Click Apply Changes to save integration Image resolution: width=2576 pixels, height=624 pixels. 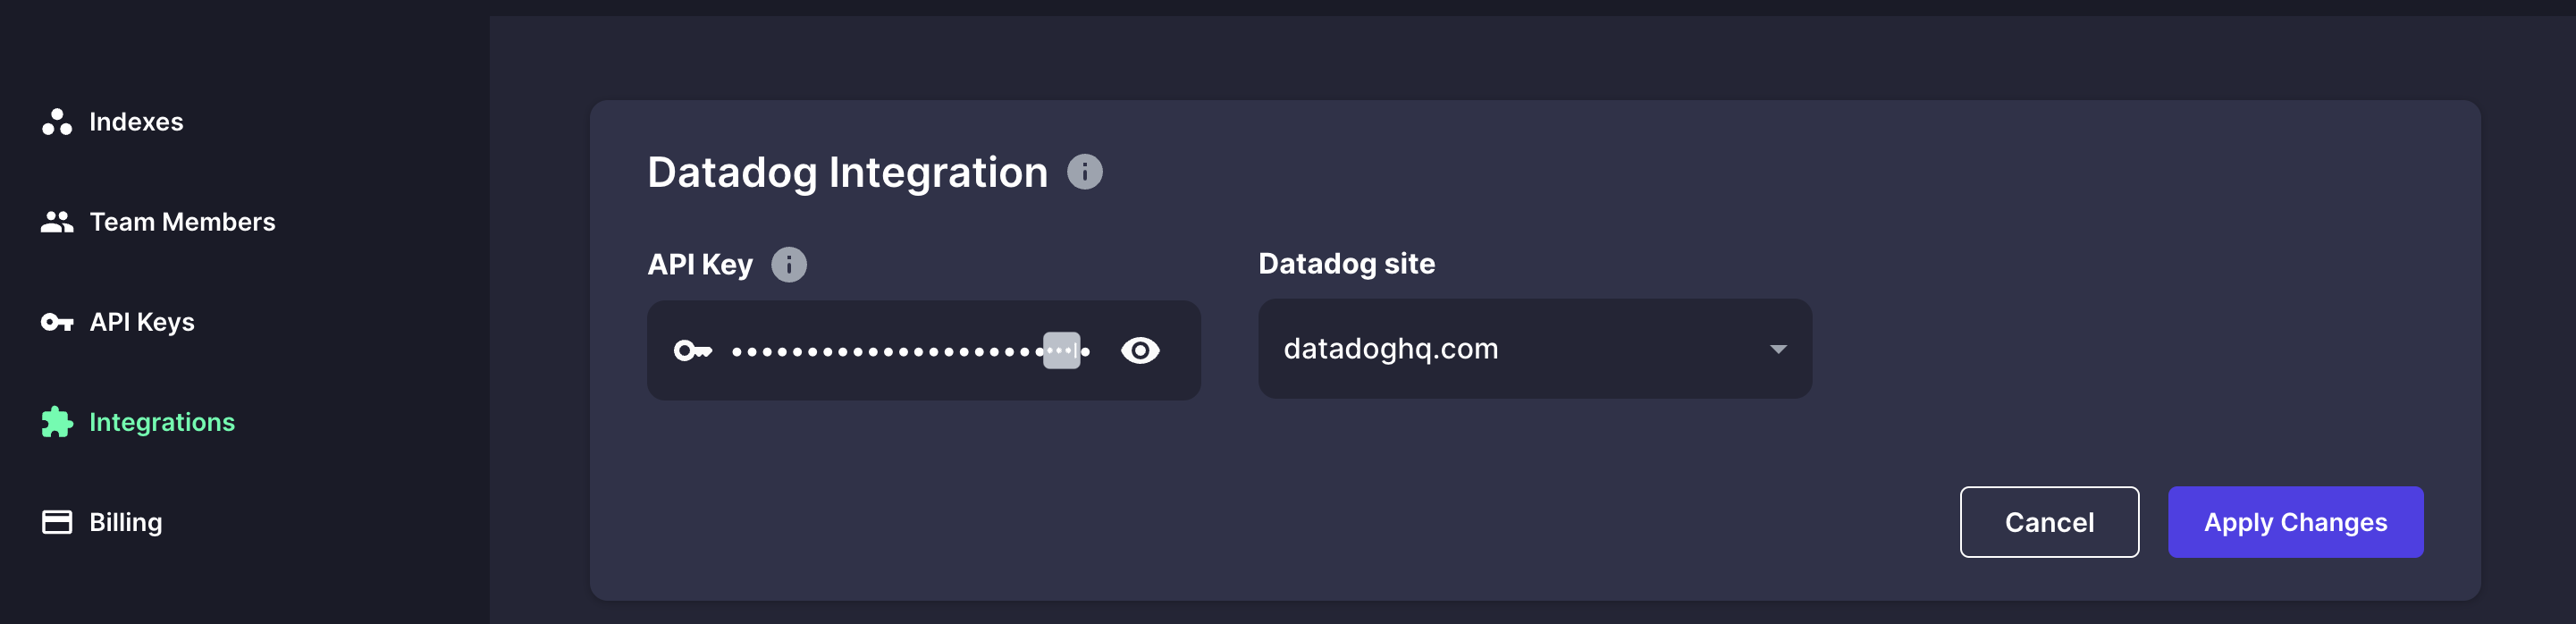pos(2294,522)
